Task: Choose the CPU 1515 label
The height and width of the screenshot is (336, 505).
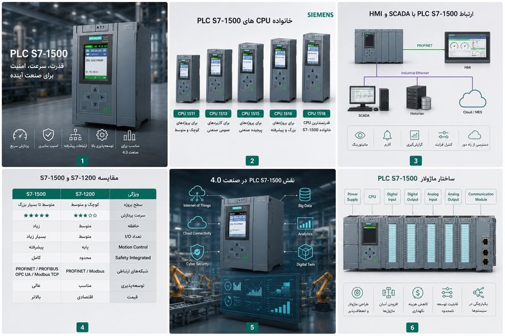Action: [250, 113]
